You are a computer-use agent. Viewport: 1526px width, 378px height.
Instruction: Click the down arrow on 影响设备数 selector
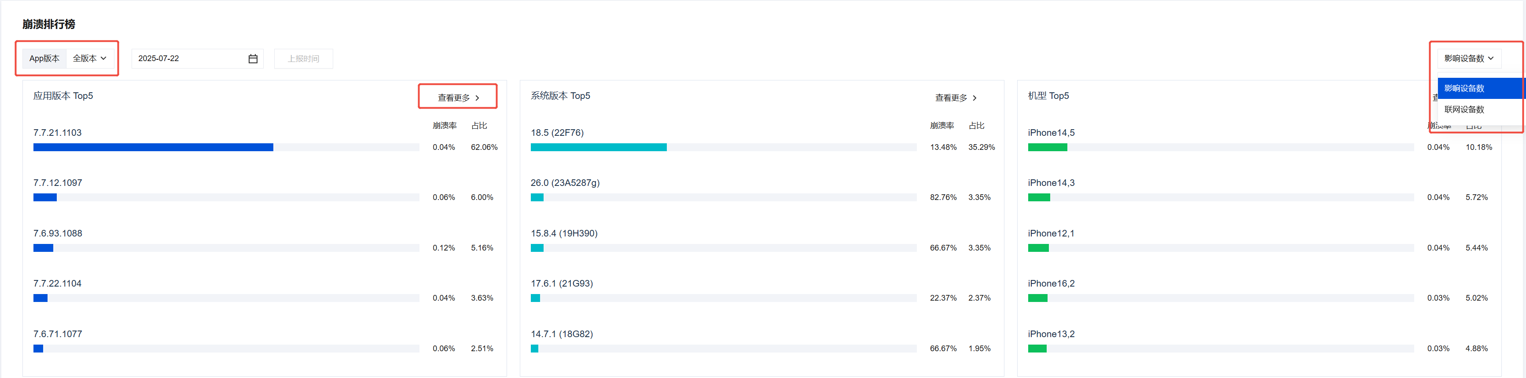tap(1490, 58)
